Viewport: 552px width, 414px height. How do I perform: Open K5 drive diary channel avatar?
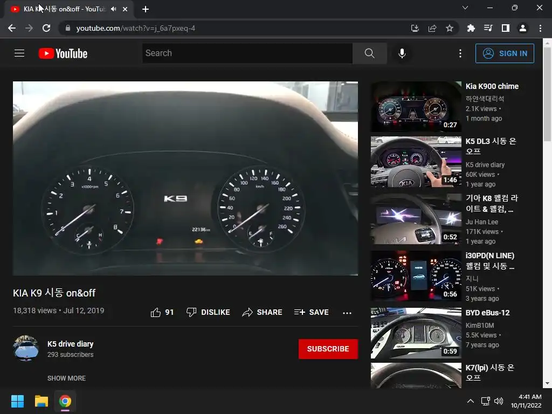click(x=26, y=348)
